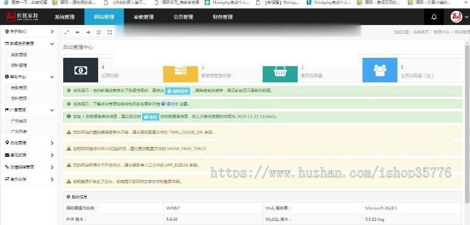Open 广告类目 under 广告管理

pos(19,121)
